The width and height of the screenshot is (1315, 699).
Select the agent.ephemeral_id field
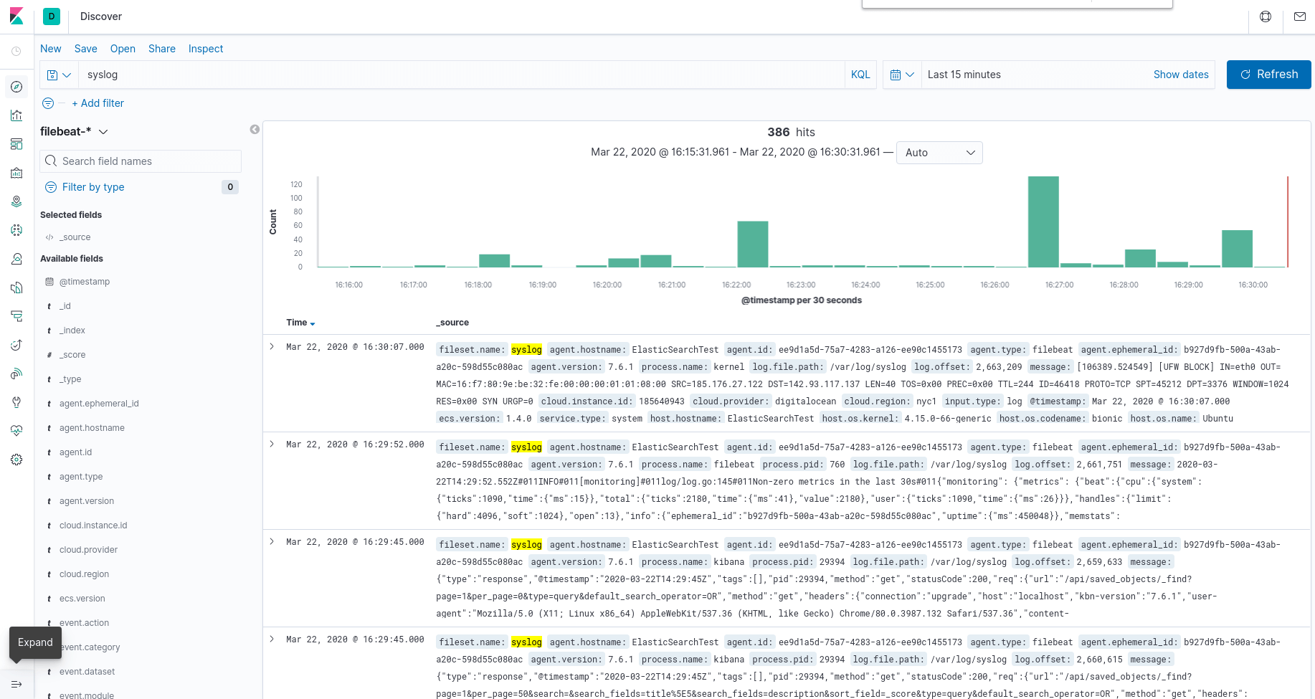tap(99, 404)
